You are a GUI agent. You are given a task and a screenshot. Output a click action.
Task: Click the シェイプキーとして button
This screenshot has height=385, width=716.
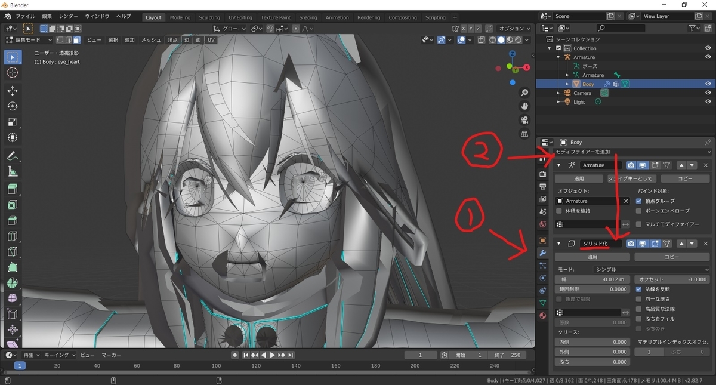632,178
